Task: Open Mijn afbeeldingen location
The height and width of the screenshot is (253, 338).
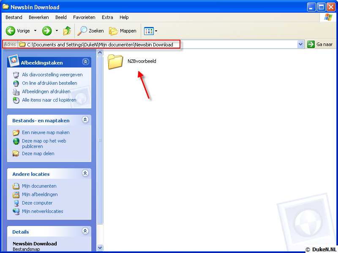Action: (x=40, y=194)
